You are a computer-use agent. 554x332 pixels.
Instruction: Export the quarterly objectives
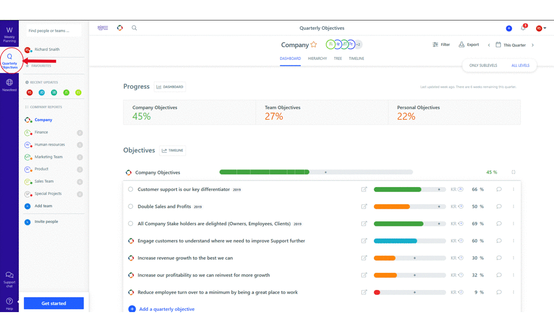[469, 44]
